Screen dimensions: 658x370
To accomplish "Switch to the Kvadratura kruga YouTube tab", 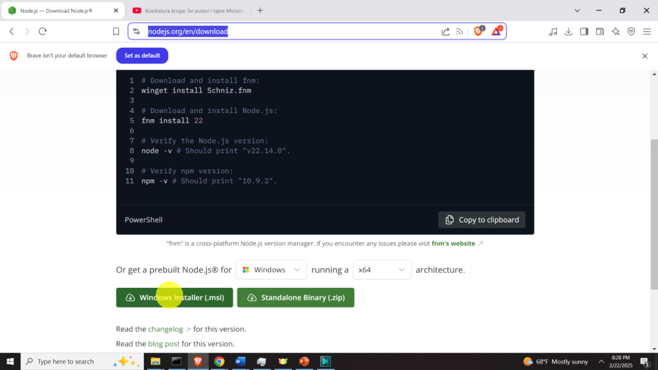I will pos(186,10).
